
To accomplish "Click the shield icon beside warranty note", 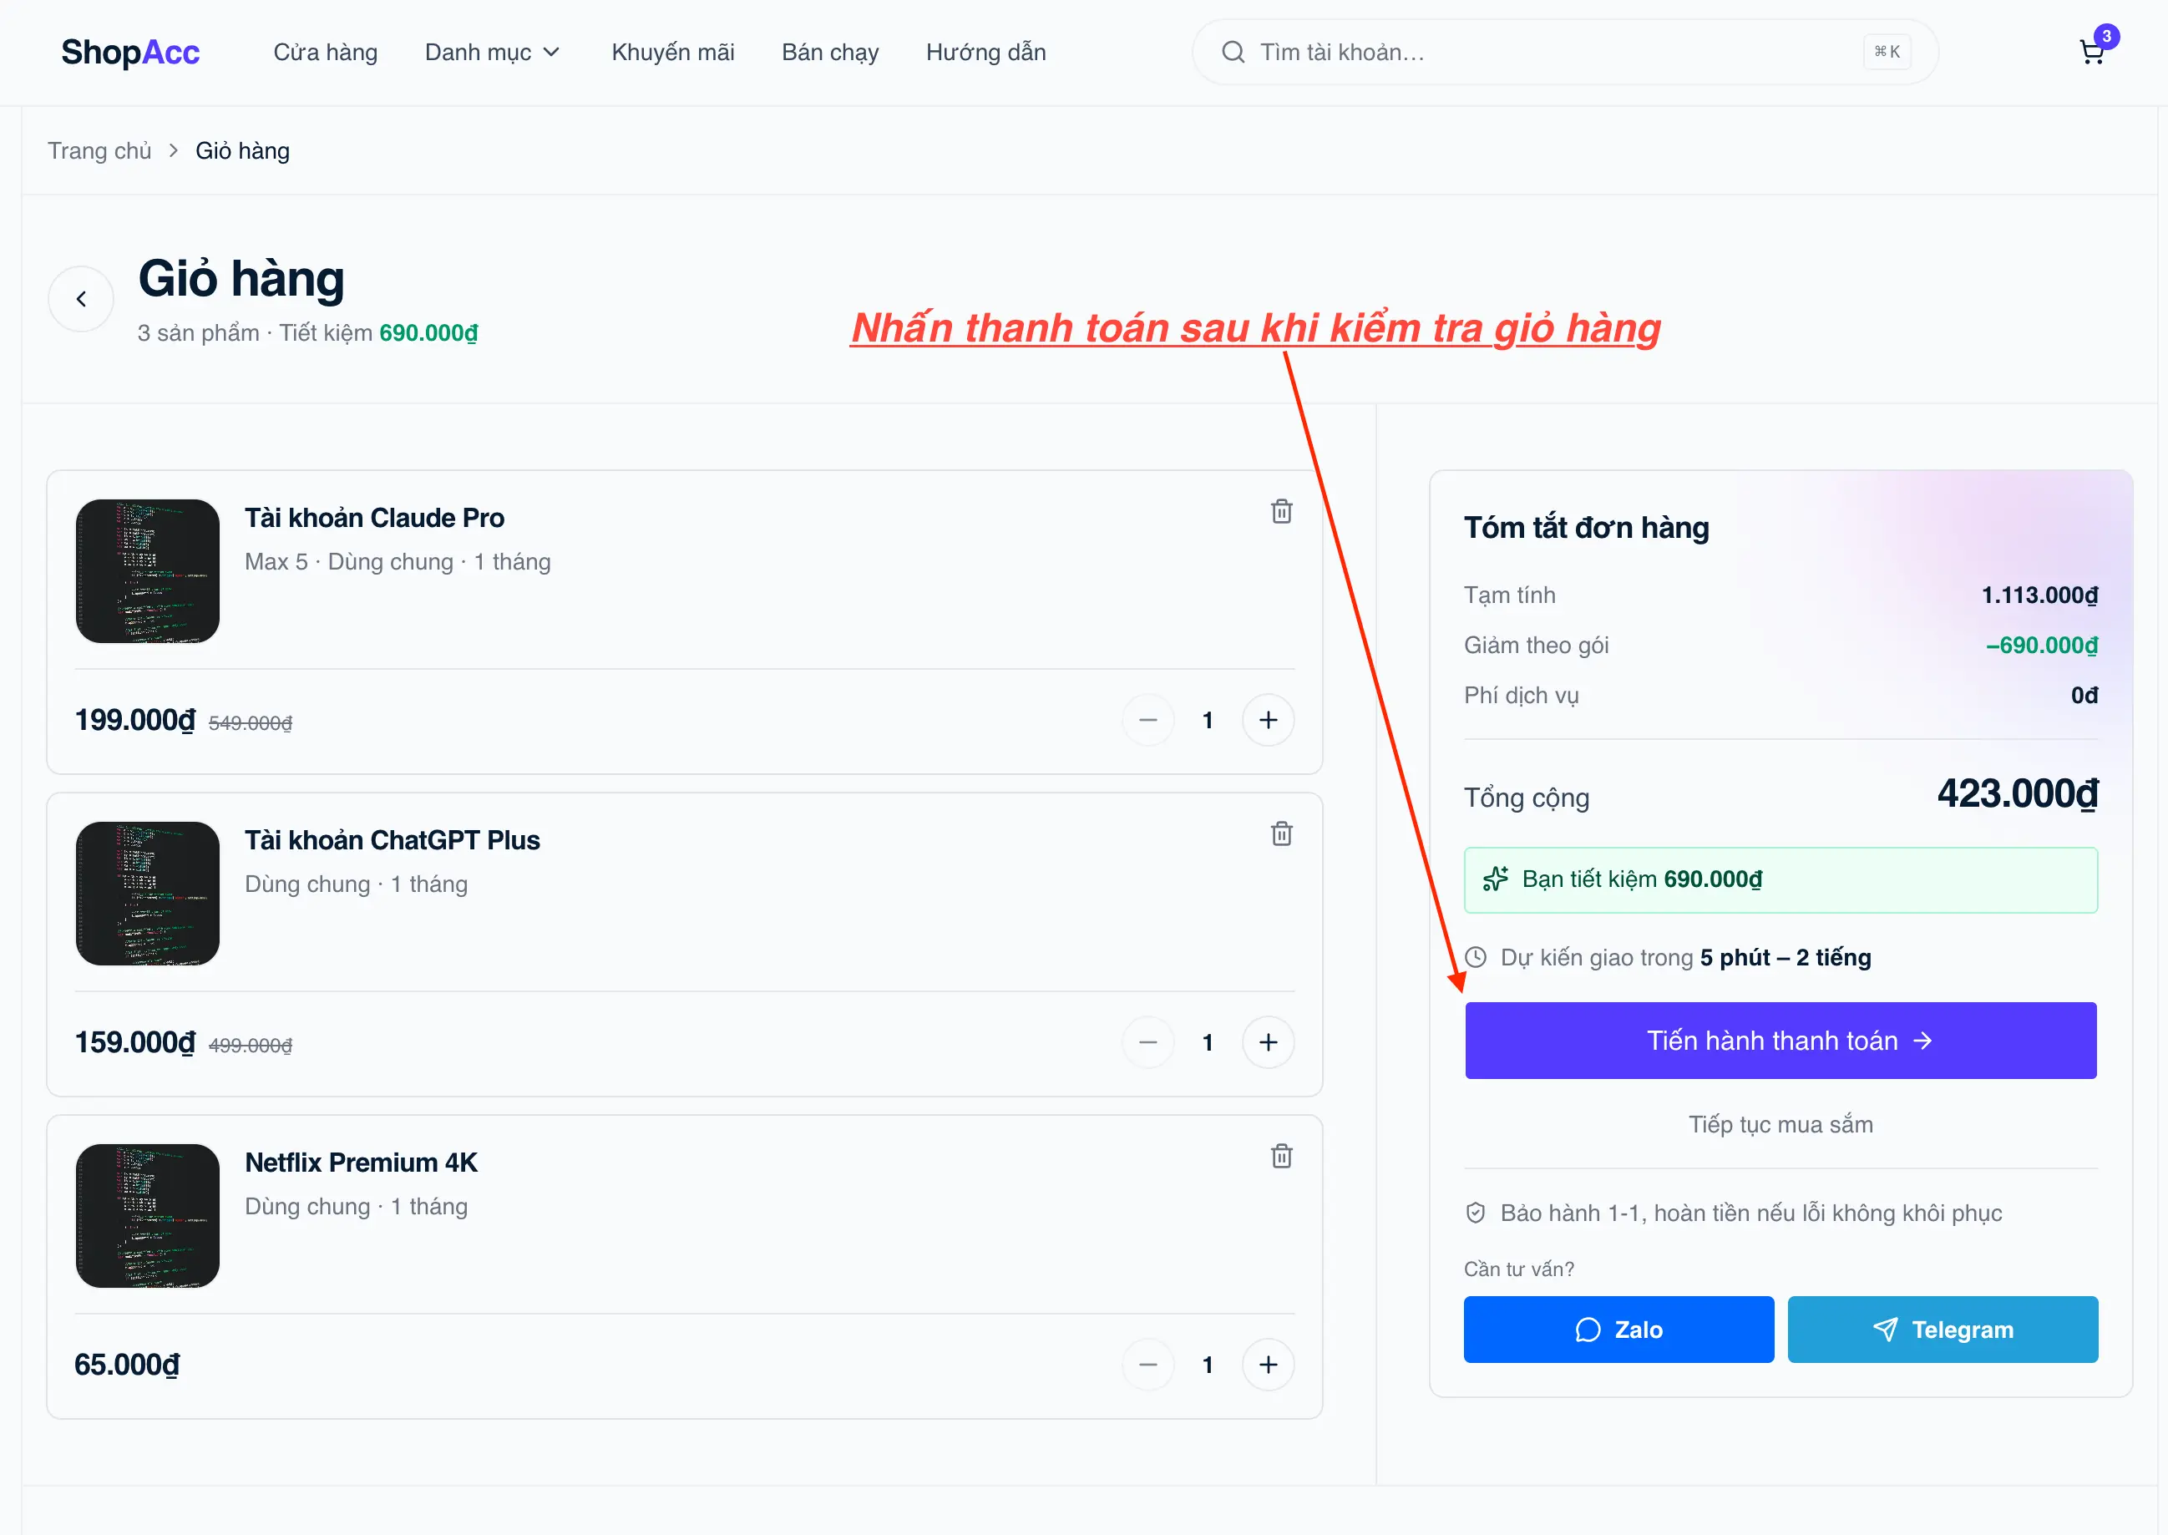I will [1476, 1213].
